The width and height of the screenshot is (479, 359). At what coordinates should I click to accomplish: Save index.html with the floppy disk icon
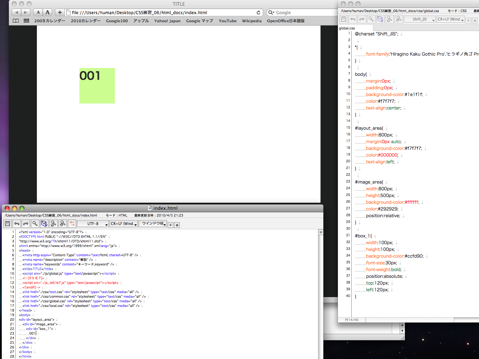tap(7, 224)
